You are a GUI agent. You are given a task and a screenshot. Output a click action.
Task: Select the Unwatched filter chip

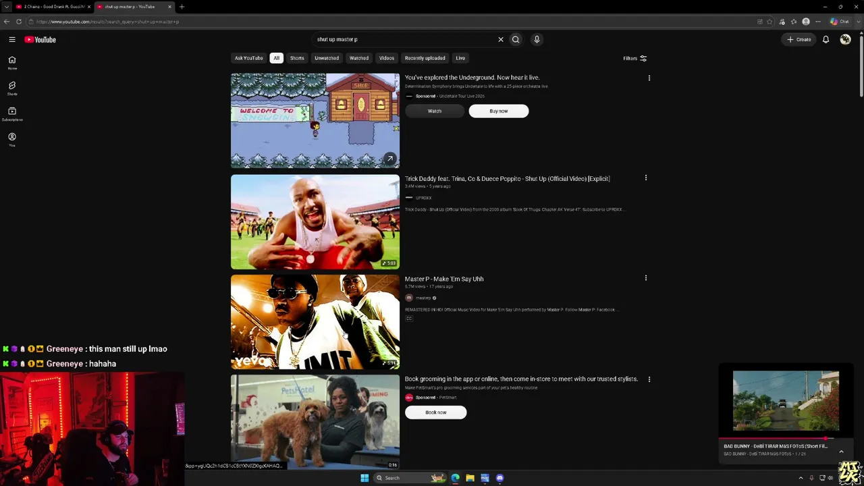(327, 58)
